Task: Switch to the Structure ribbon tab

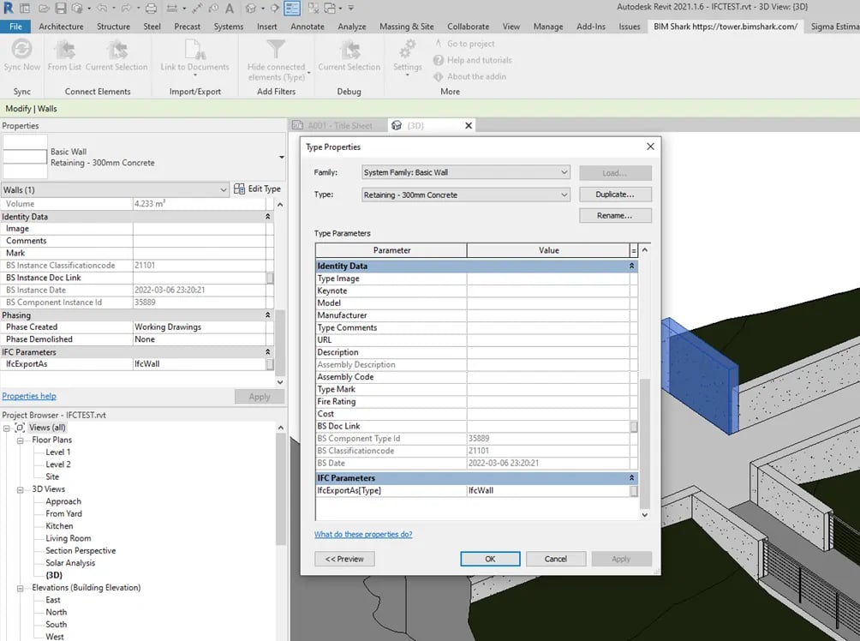Action: tap(114, 27)
